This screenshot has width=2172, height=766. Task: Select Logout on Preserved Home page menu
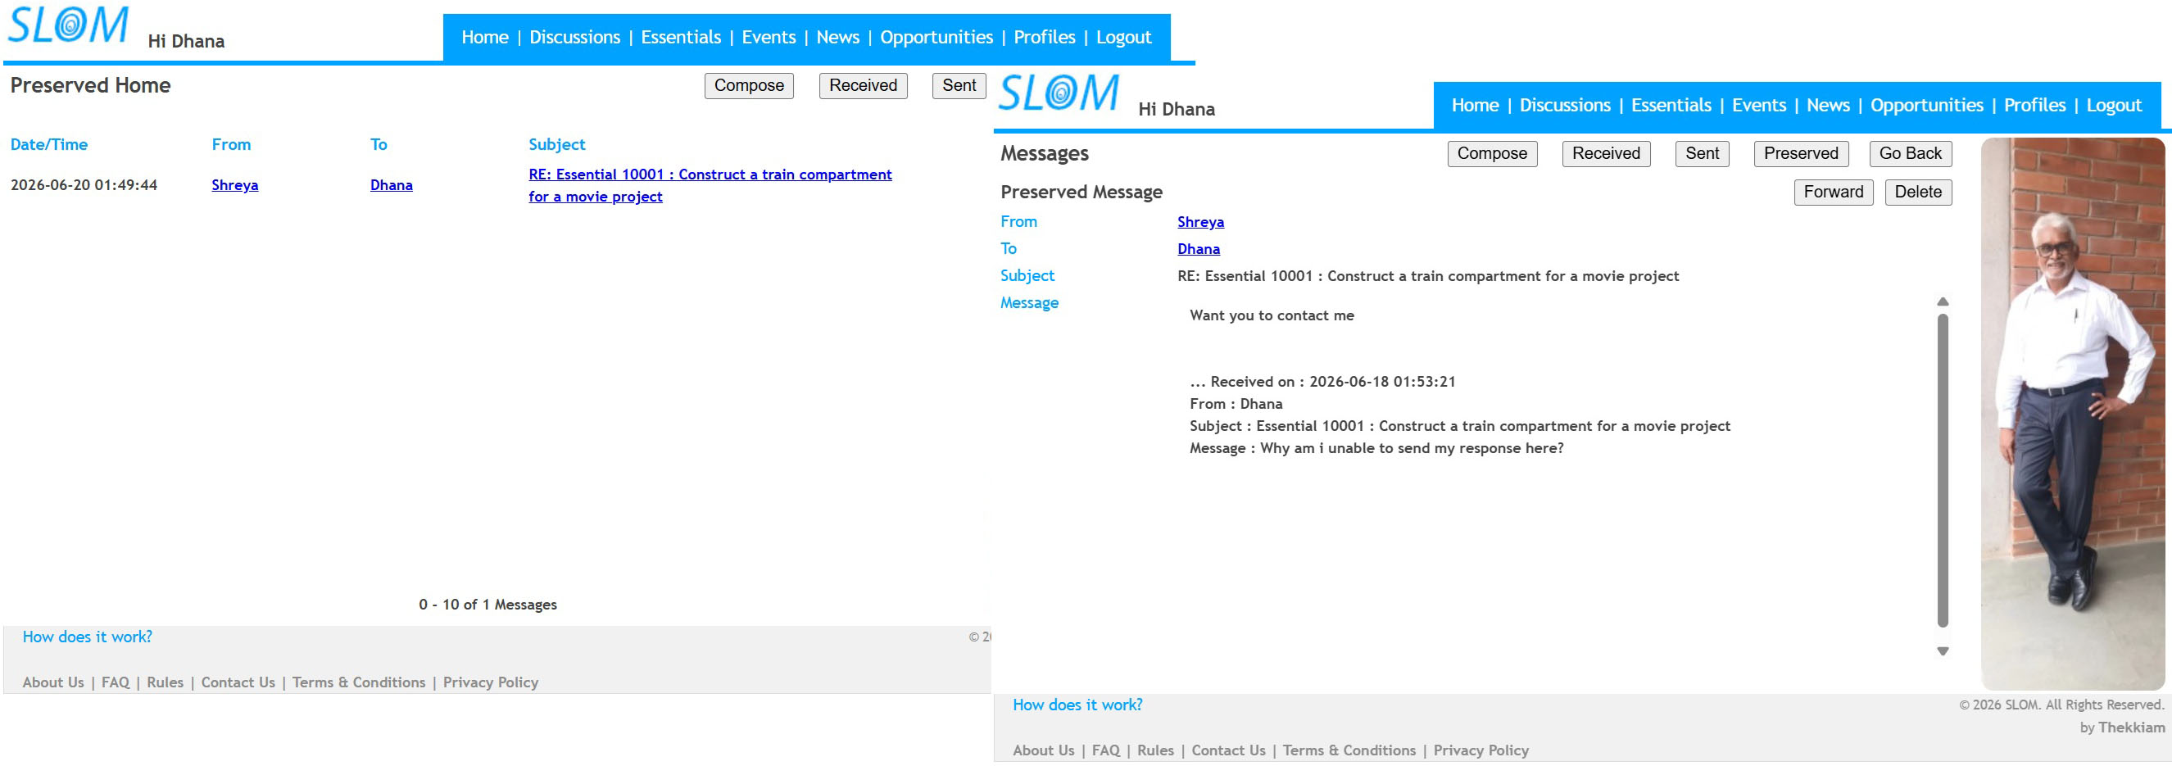pos(1124,37)
